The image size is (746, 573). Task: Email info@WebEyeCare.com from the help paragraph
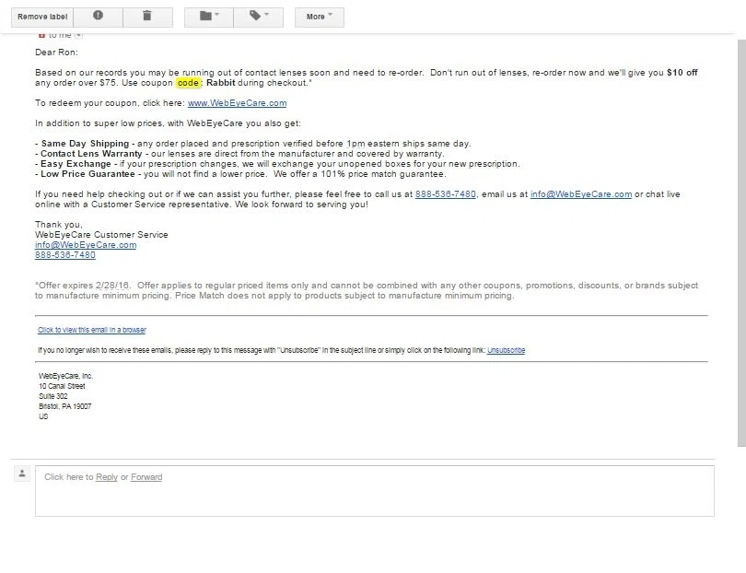tap(581, 194)
